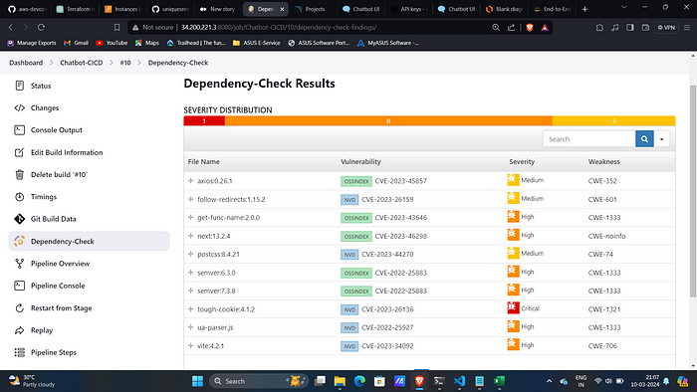Switch to the Terraform browser tab

[75, 9]
